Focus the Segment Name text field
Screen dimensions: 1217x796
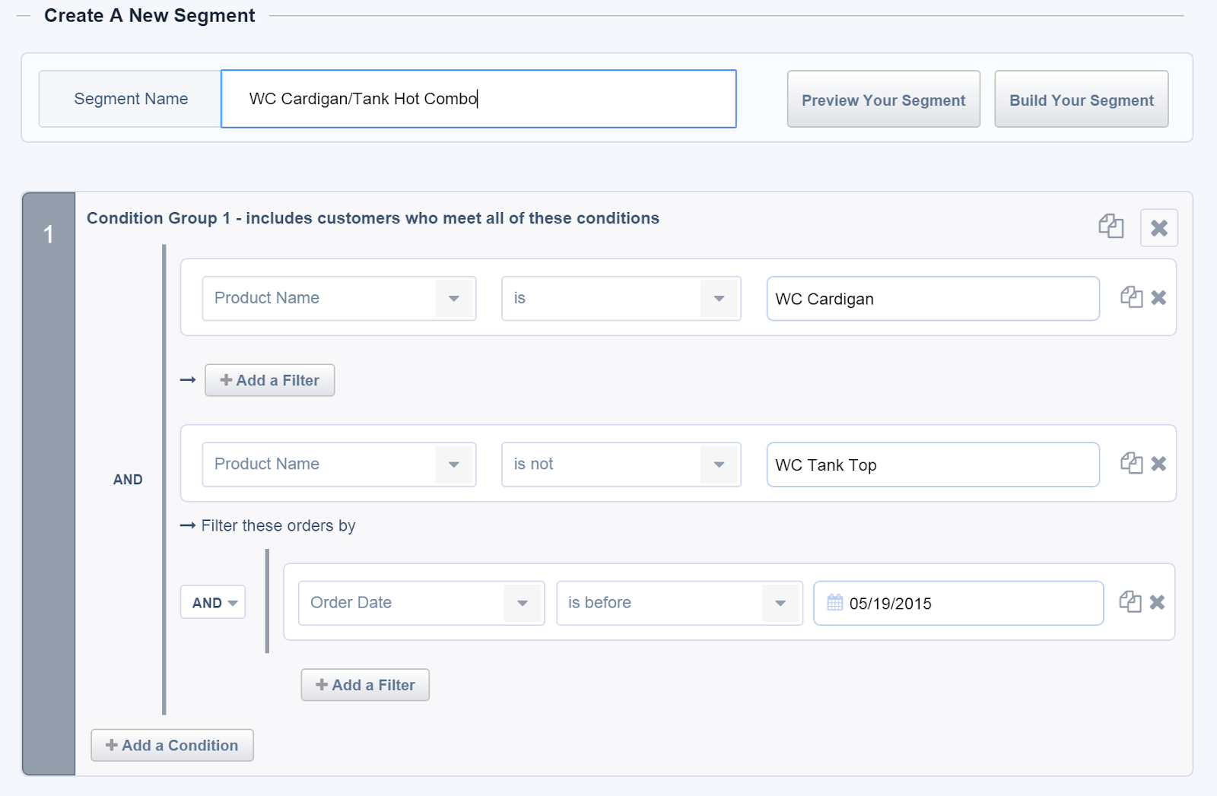click(x=478, y=99)
